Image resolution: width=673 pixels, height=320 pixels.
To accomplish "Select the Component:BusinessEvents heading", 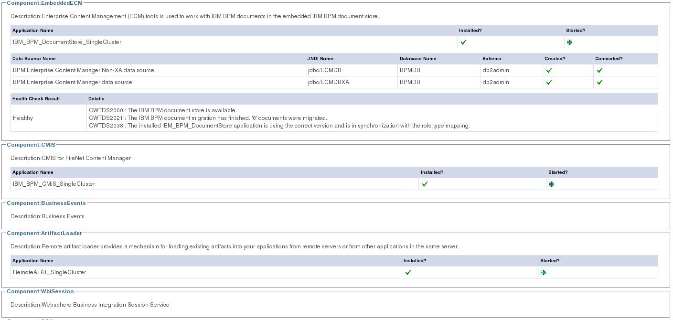I will [46, 203].
